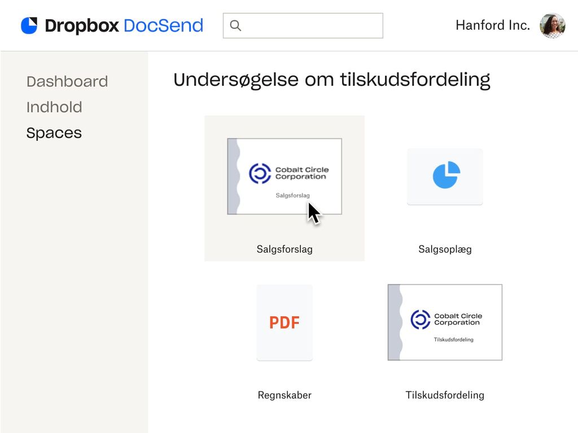The image size is (578, 433).
Task: Open the Dashboard section
Action: (x=67, y=81)
